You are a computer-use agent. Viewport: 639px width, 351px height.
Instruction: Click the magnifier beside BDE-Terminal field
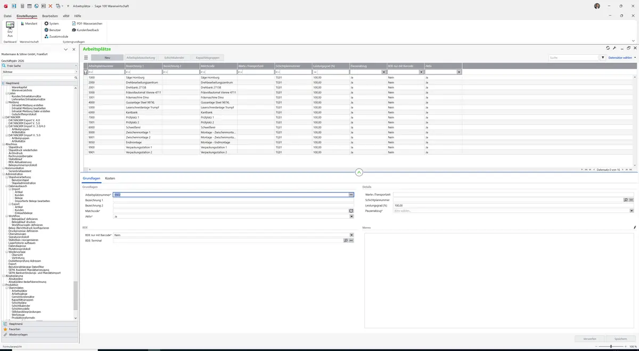(346, 240)
